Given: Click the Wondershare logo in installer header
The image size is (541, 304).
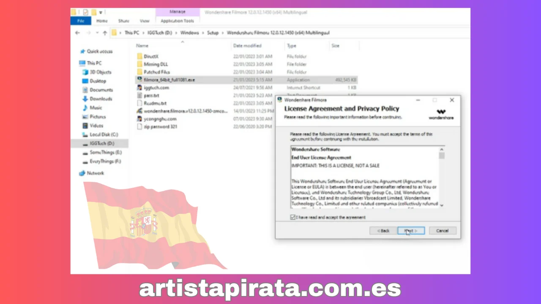Looking at the screenshot, I should click(441, 114).
